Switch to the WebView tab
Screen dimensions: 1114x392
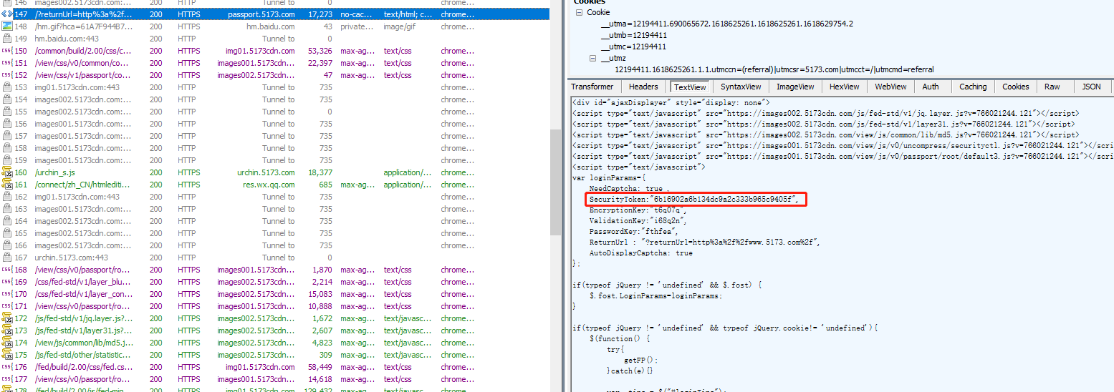click(x=890, y=87)
